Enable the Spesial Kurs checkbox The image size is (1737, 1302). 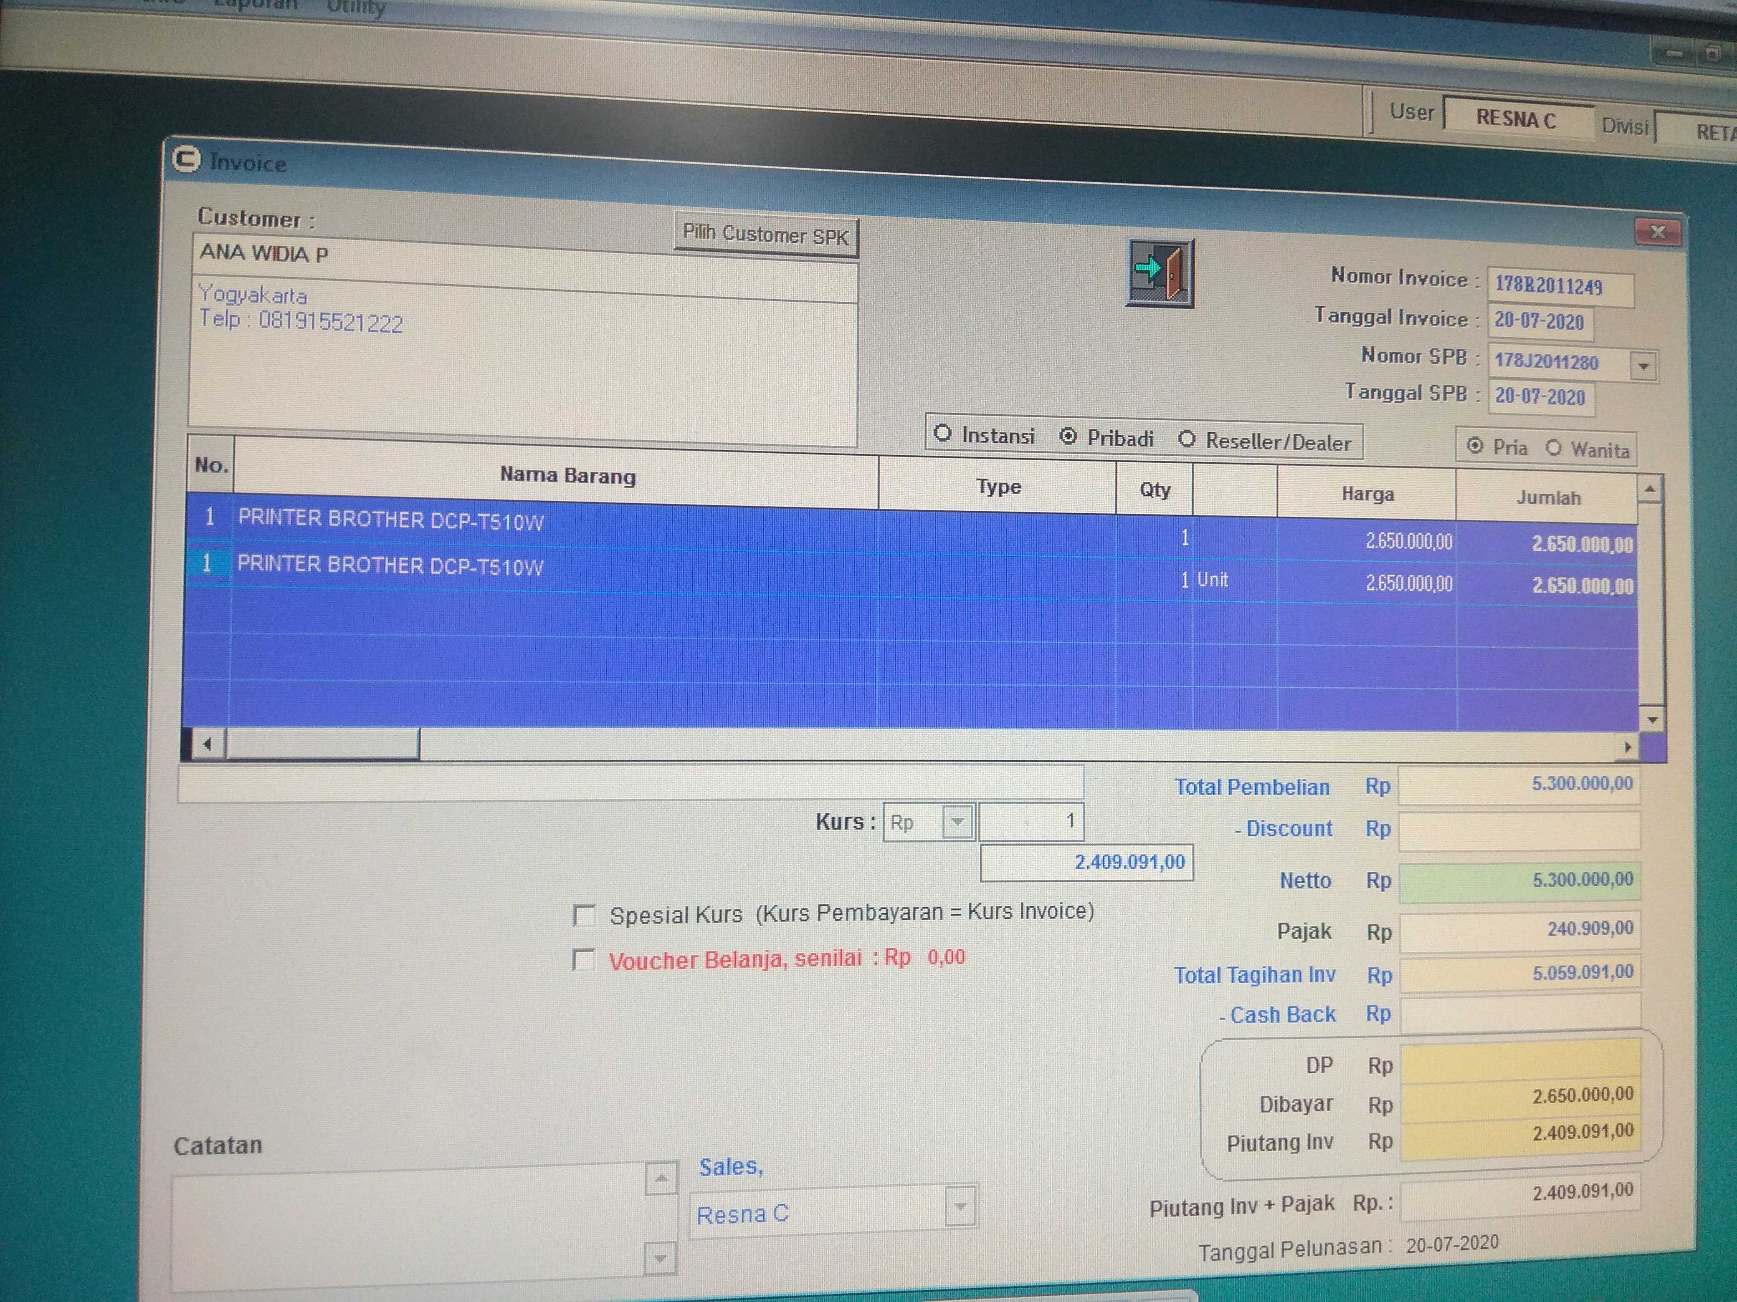[x=583, y=915]
